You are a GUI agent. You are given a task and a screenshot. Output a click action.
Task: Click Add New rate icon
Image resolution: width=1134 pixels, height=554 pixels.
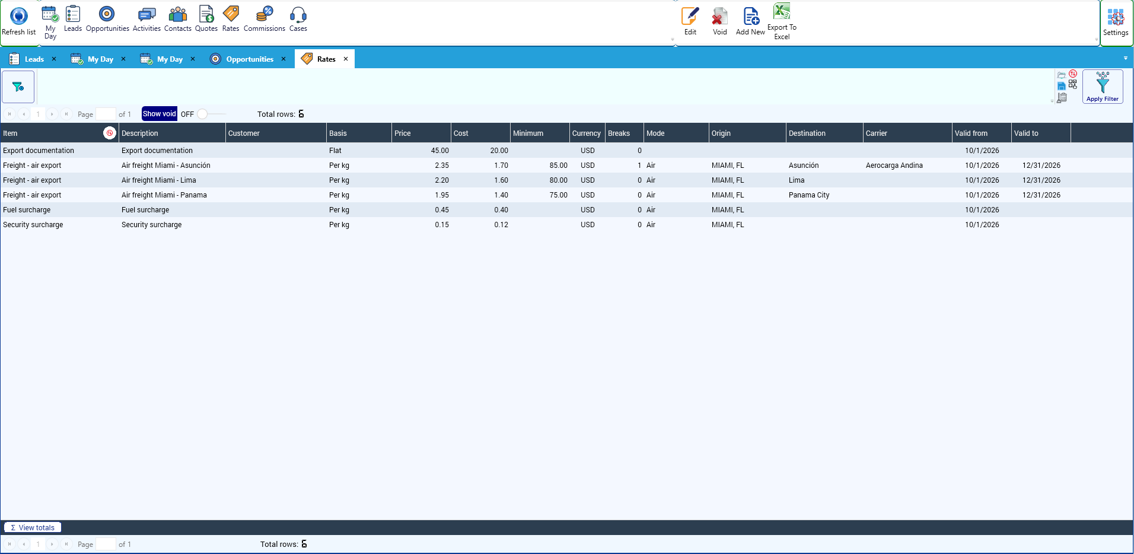pyautogui.click(x=751, y=16)
